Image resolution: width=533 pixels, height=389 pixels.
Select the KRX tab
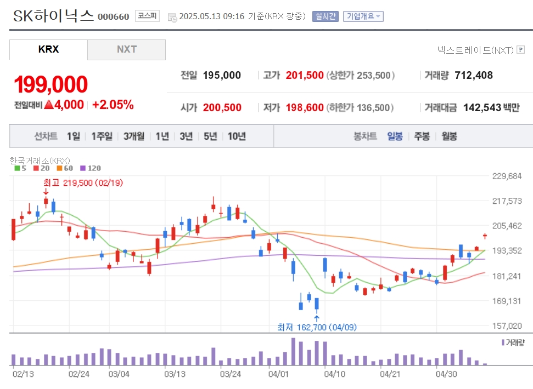pos(48,49)
